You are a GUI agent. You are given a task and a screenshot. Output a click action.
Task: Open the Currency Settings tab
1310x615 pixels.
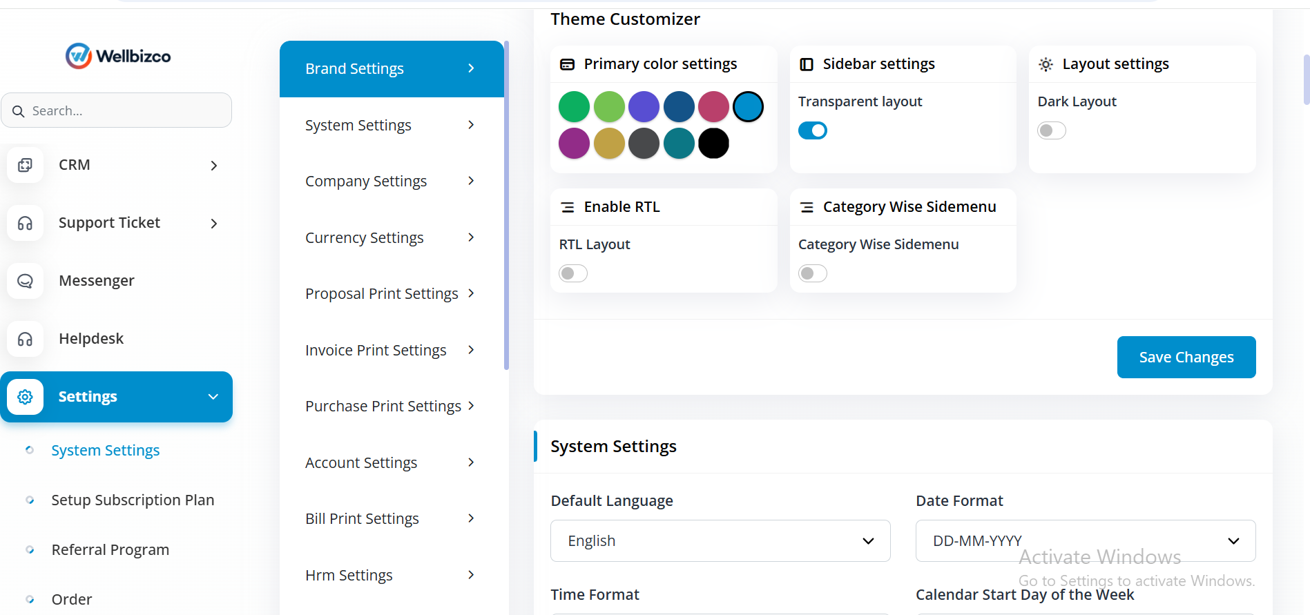pos(392,238)
